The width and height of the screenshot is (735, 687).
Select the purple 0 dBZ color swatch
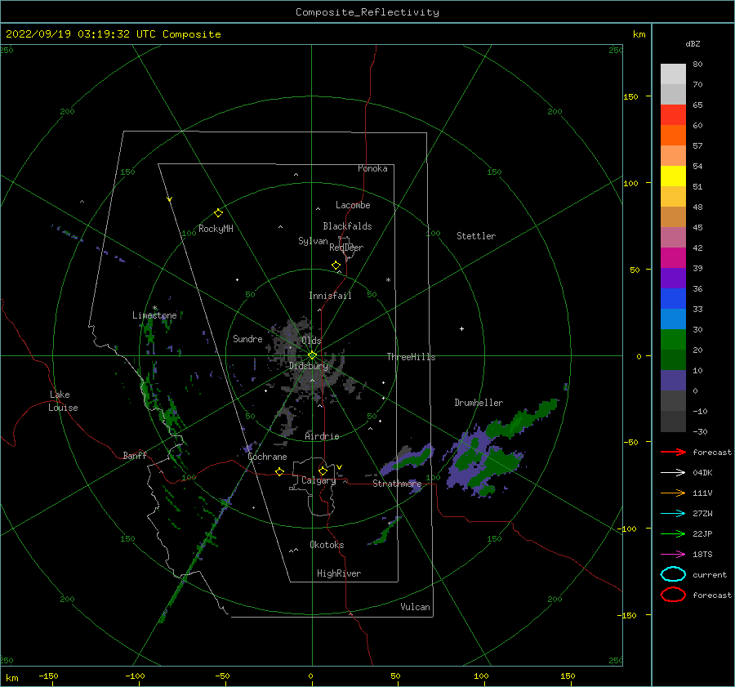673,381
